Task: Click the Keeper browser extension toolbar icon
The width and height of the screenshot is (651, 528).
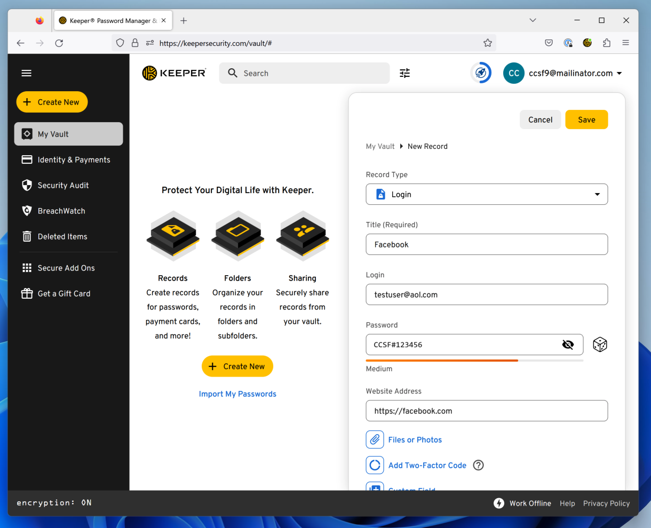Action: click(588, 43)
